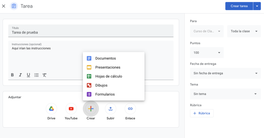Click the Crear tarea button

pos(239,6)
